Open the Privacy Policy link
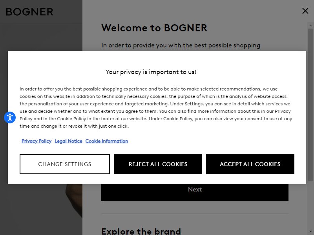This screenshot has width=314, height=235. click(37, 141)
